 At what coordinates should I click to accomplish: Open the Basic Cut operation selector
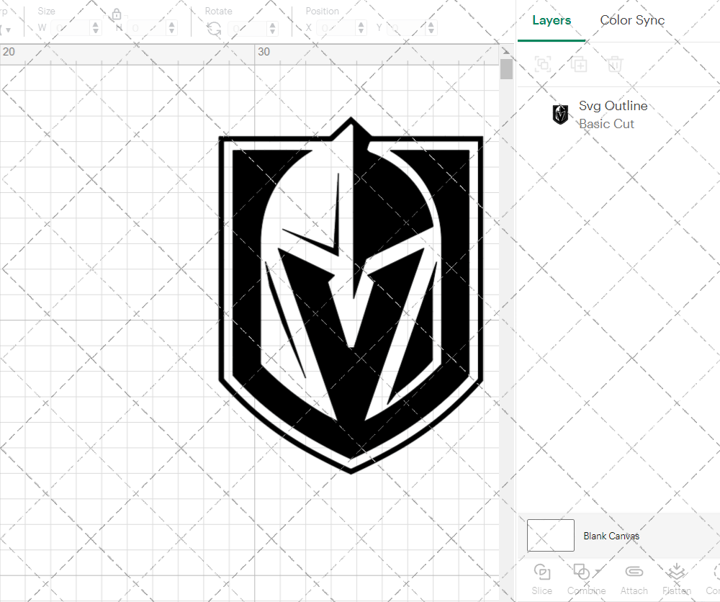point(607,124)
